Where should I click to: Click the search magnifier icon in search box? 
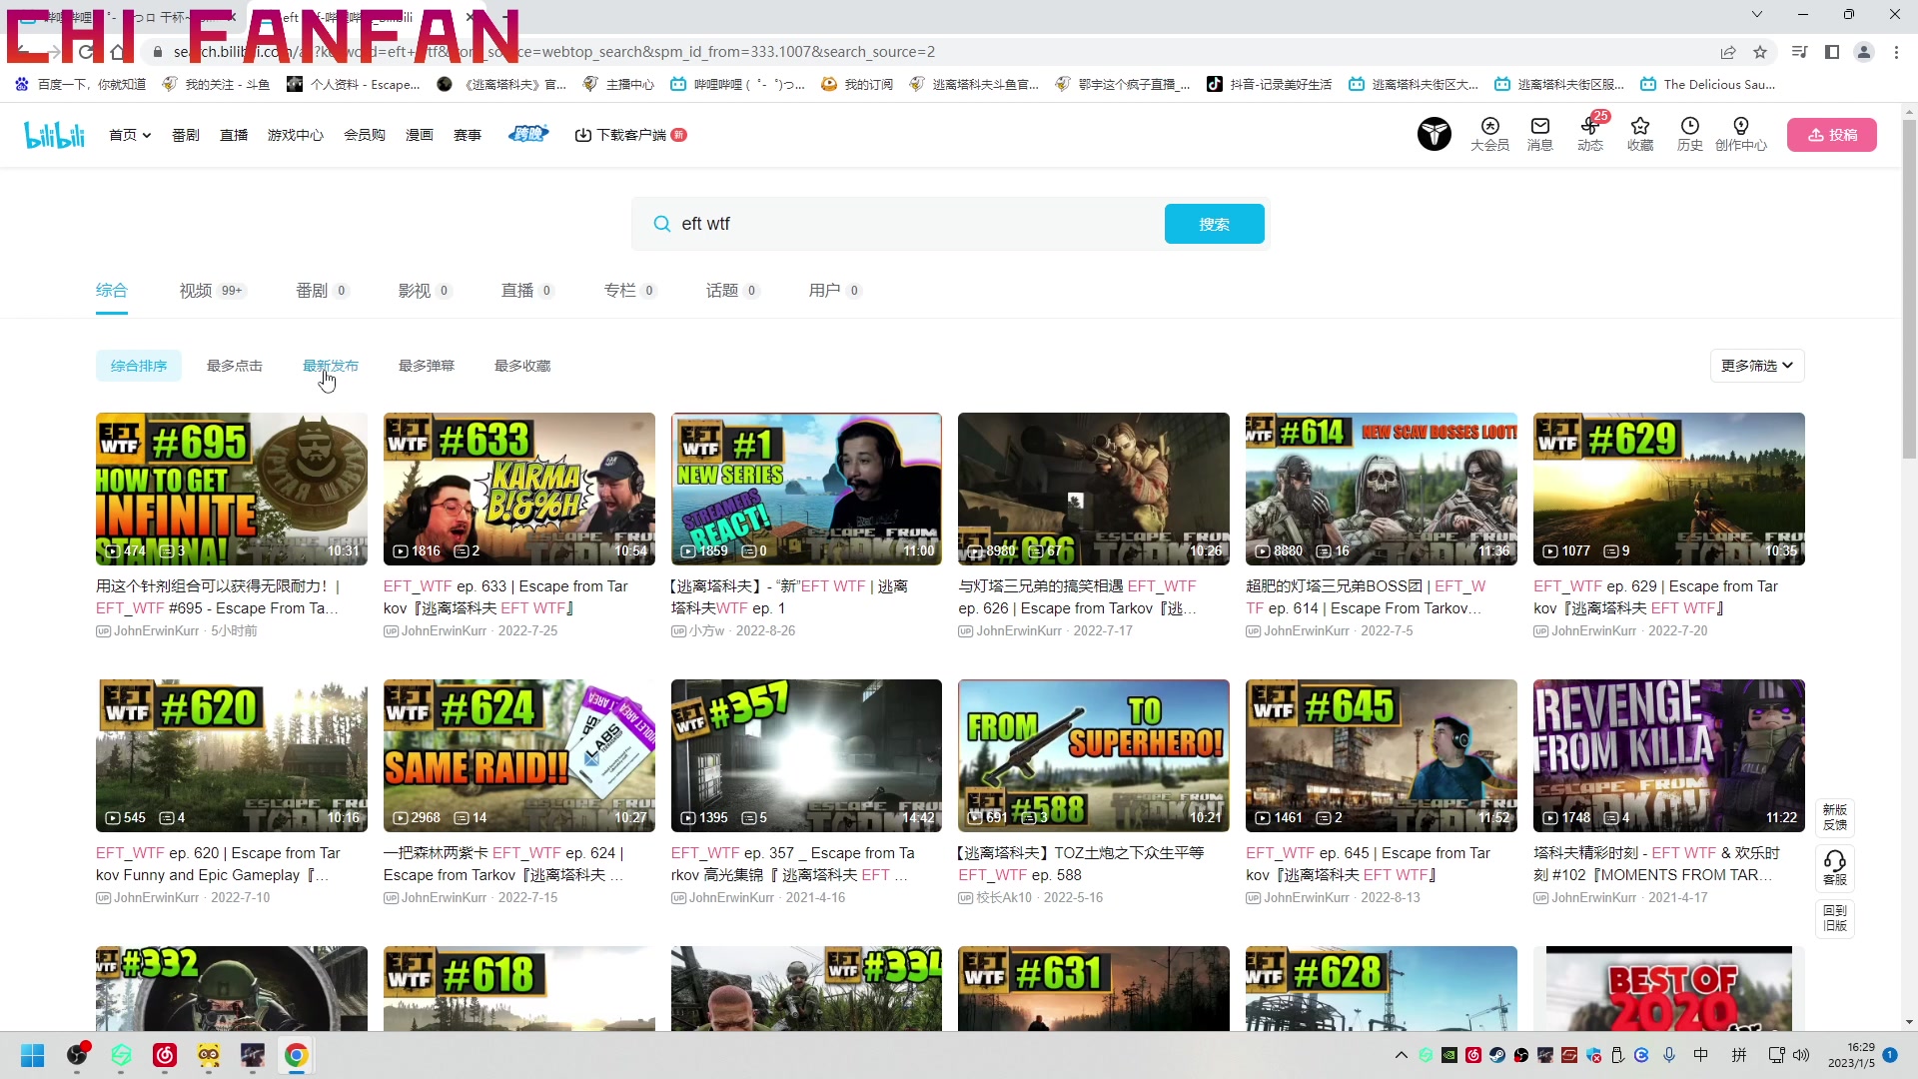(x=661, y=224)
